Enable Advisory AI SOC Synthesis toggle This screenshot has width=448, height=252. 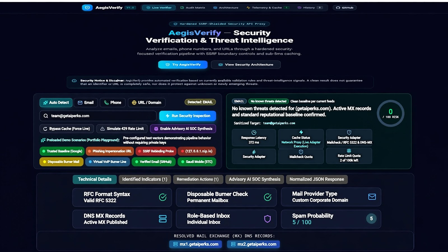click(x=183, y=129)
